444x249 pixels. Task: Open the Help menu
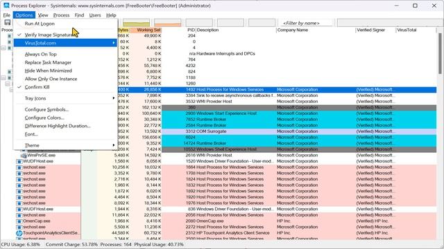(111, 15)
